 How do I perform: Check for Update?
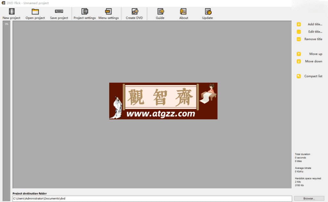(207, 14)
